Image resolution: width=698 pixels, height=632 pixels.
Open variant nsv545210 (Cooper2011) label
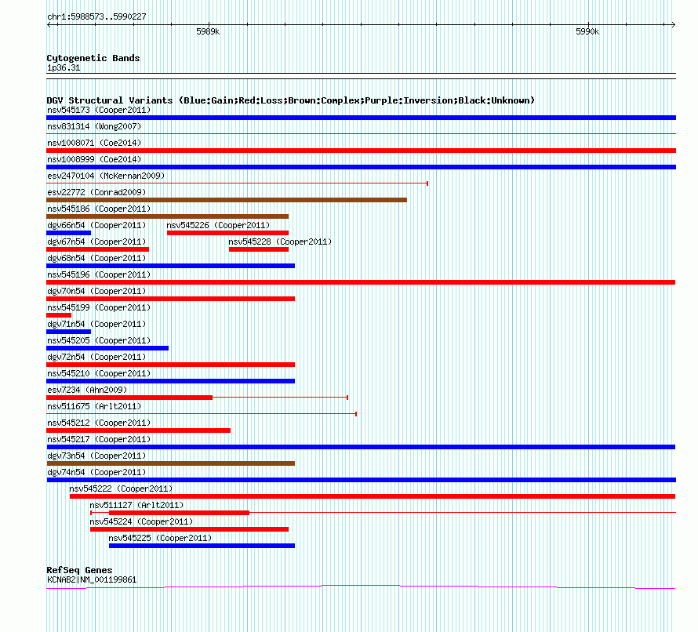[x=99, y=373]
